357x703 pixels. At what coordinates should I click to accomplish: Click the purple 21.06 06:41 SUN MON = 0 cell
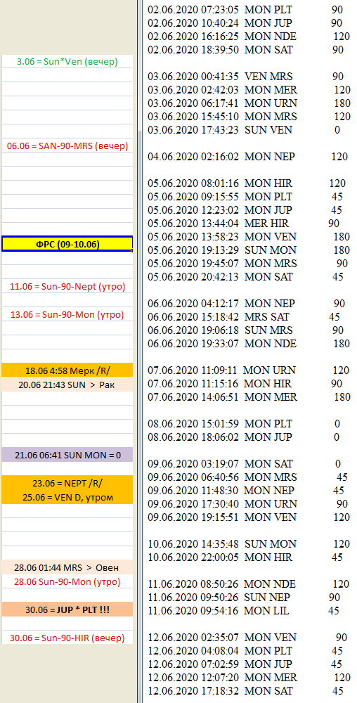[x=67, y=455]
